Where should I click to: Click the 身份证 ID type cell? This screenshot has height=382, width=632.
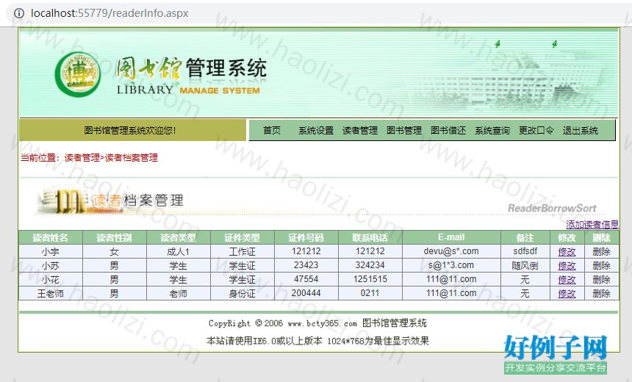(243, 294)
